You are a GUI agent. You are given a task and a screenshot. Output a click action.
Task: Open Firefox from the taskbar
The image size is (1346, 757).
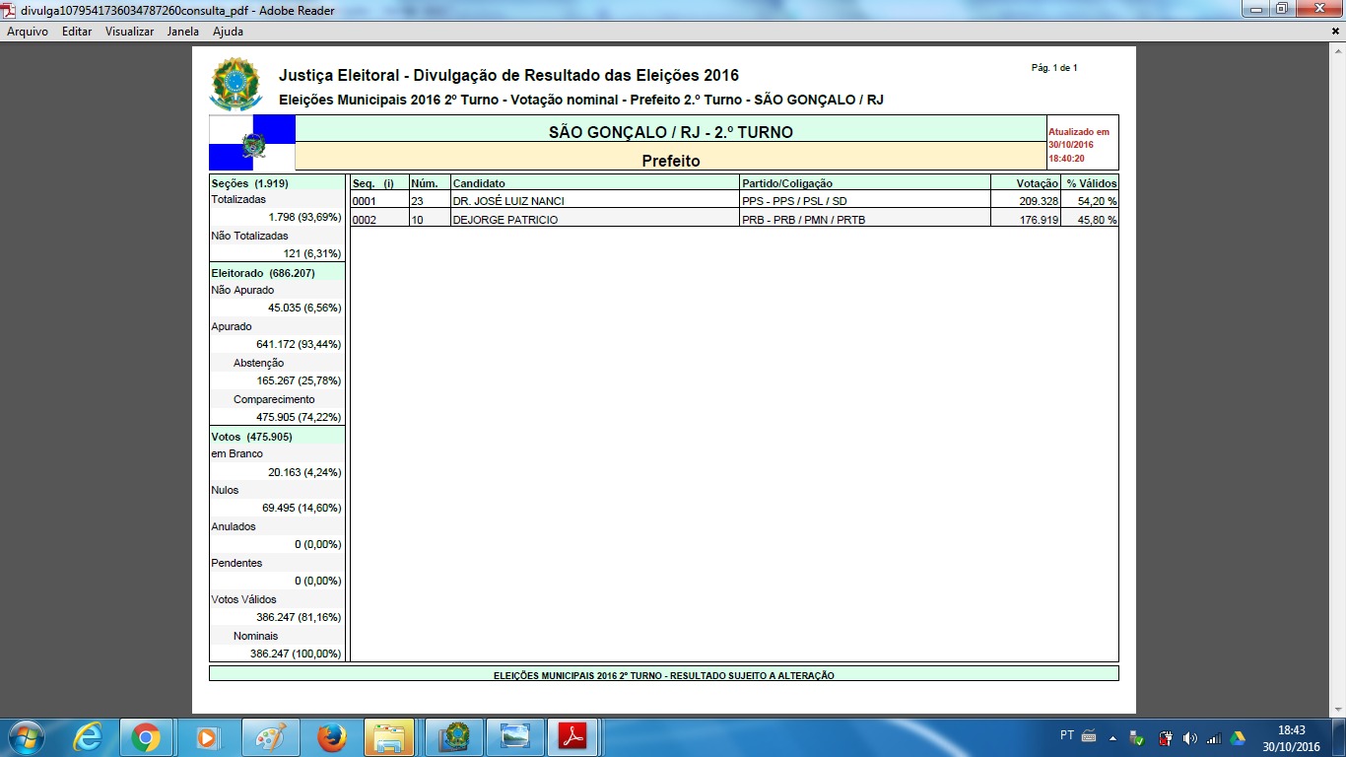(331, 737)
